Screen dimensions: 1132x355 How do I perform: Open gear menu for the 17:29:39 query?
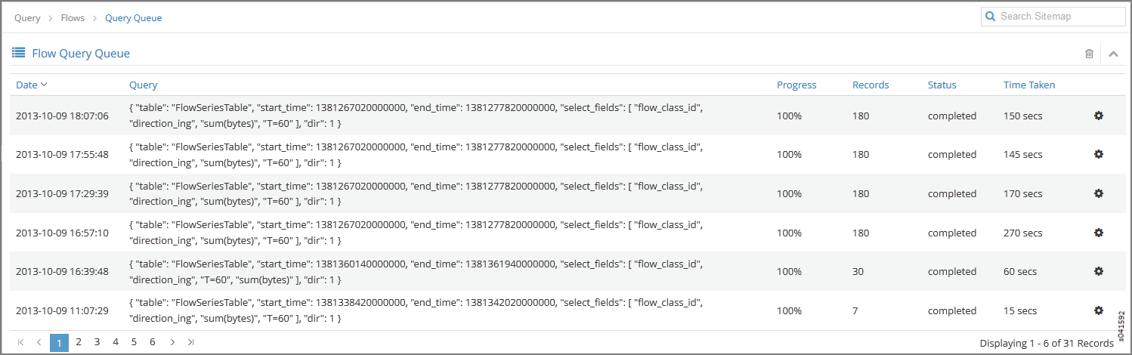[x=1099, y=193]
